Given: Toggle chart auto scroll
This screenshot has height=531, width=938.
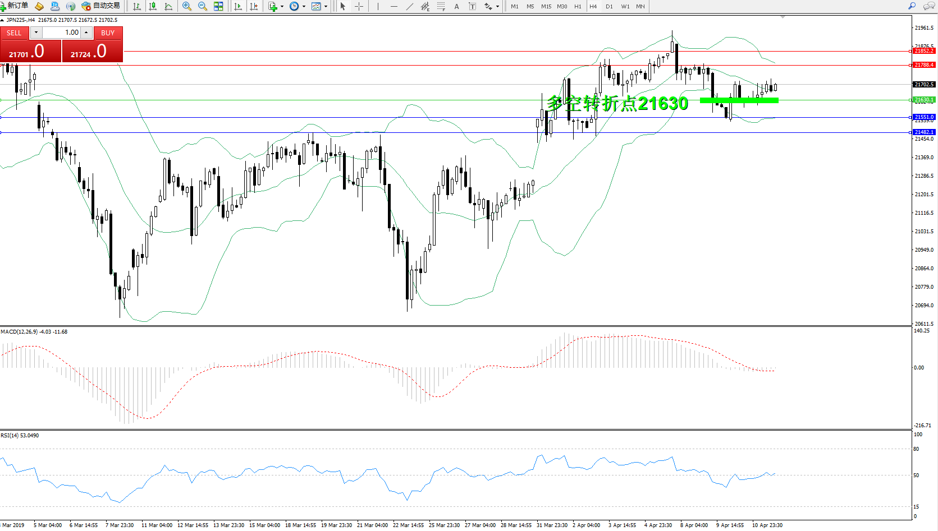Looking at the screenshot, I should point(238,6).
